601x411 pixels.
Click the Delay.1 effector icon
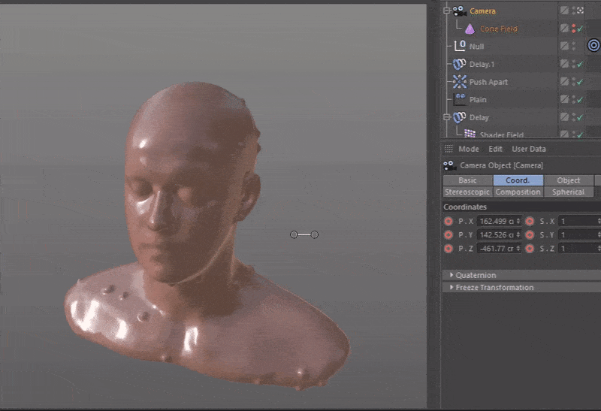(460, 64)
